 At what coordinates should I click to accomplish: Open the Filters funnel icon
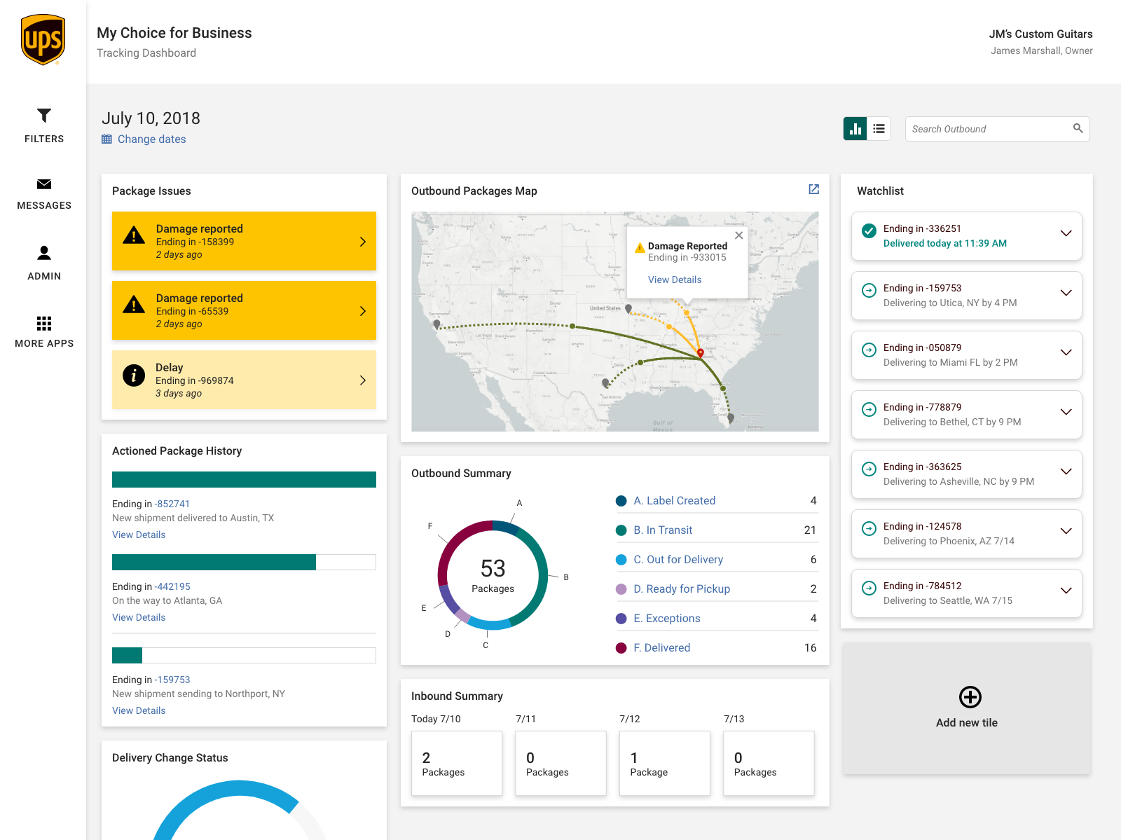pyautogui.click(x=44, y=116)
